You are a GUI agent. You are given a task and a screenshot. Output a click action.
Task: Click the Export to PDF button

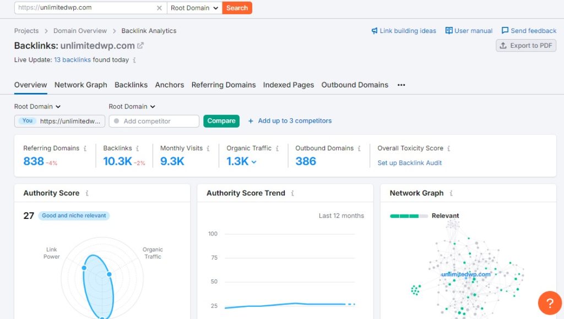pyautogui.click(x=526, y=46)
